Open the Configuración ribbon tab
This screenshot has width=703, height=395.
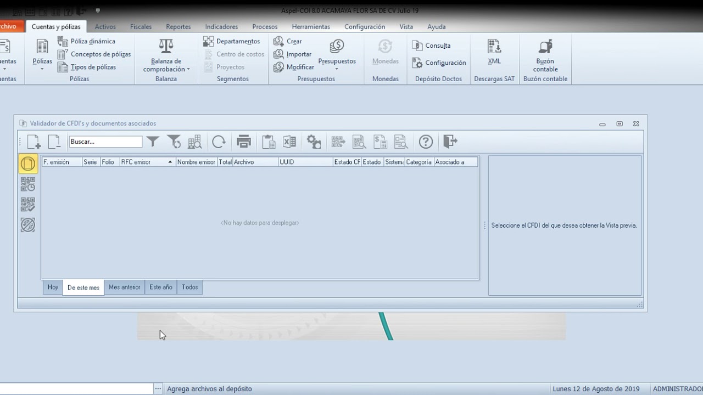(x=365, y=26)
